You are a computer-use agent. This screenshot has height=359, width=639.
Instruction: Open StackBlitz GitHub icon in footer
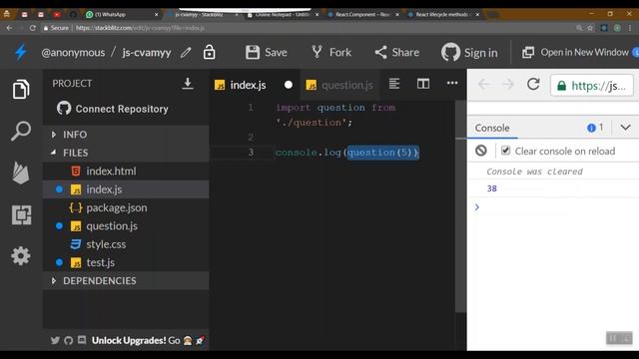[x=68, y=340]
